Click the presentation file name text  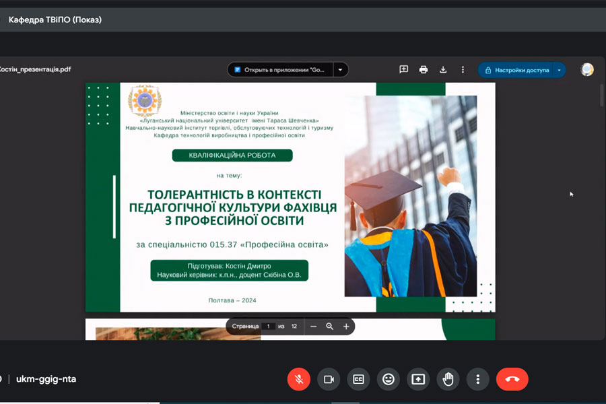(35, 69)
